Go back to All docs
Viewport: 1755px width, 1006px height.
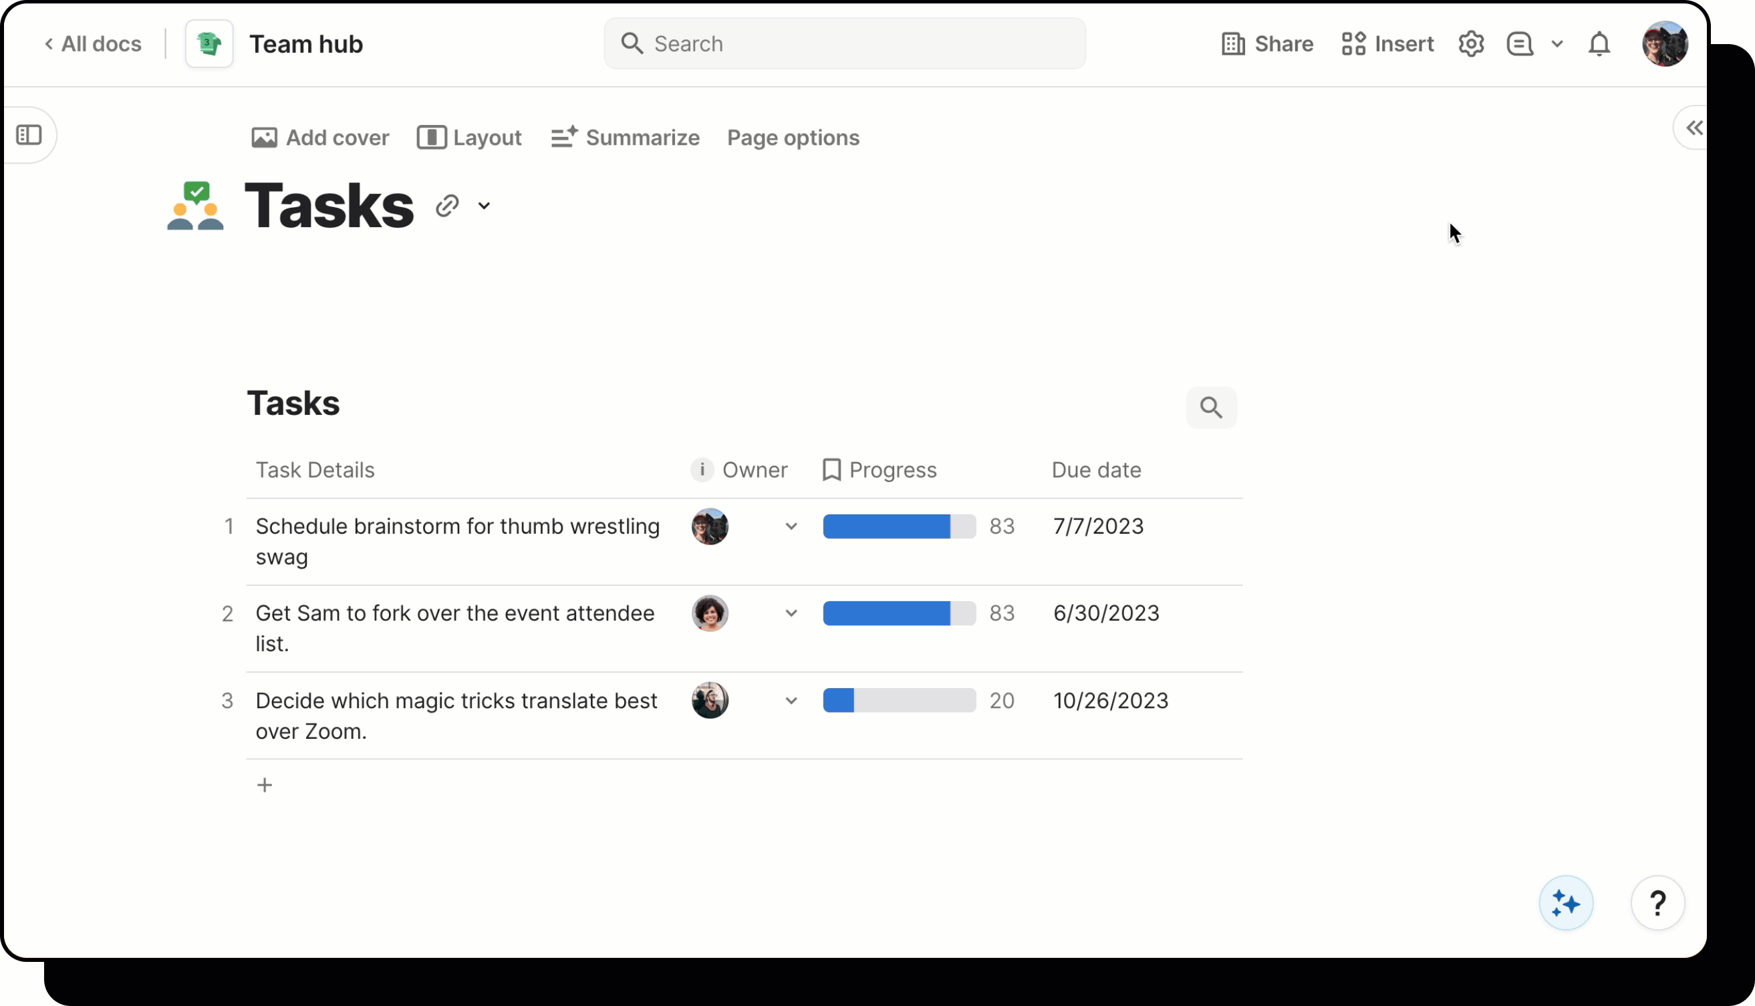click(94, 44)
